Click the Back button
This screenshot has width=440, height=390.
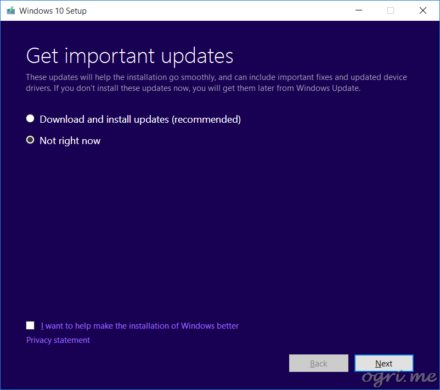point(319,363)
